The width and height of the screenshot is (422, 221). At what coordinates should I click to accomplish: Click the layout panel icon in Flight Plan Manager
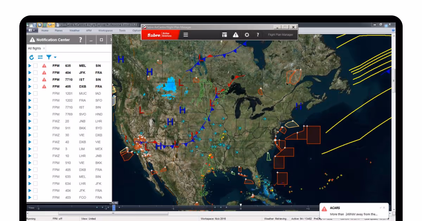224,35
